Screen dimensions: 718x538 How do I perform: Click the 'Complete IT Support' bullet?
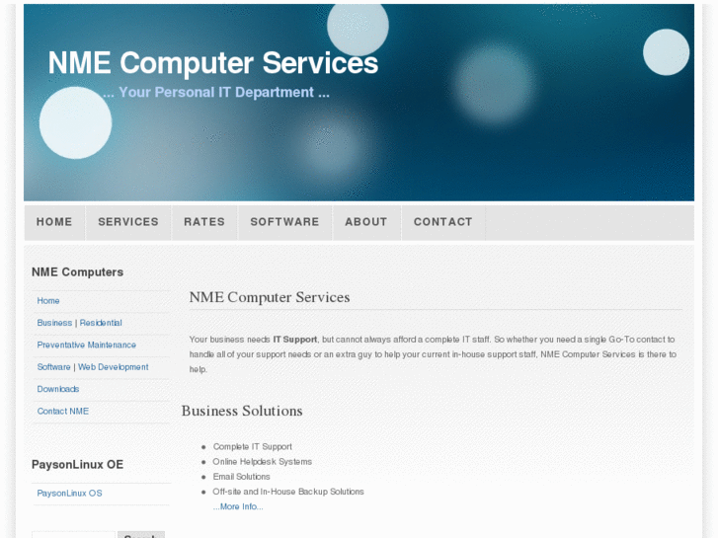[x=252, y=446]
